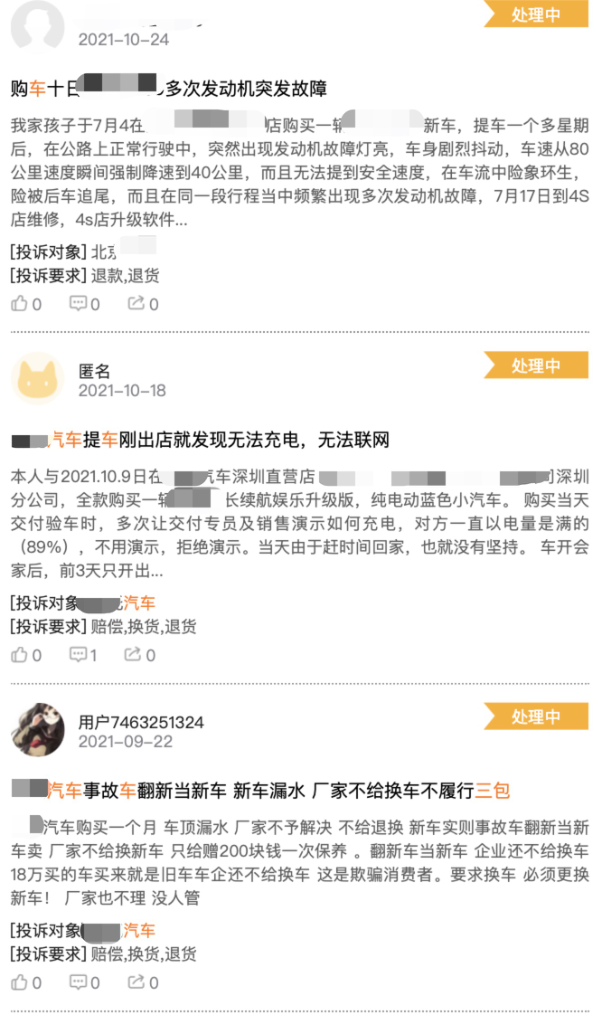Click the 处理中 badge on the first complaint
The image size is (602, 1015).
[x=536, y=14]
